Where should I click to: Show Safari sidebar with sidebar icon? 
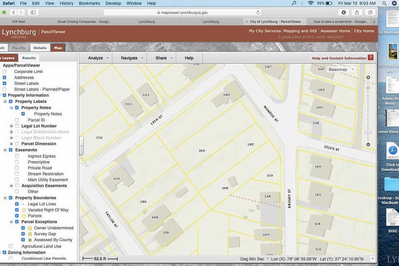click(33, 12)
